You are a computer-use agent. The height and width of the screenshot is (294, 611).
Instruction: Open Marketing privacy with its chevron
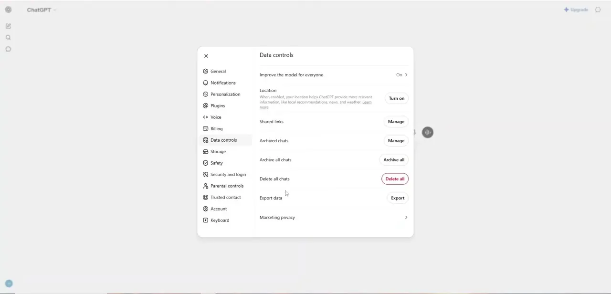point(406,218)
